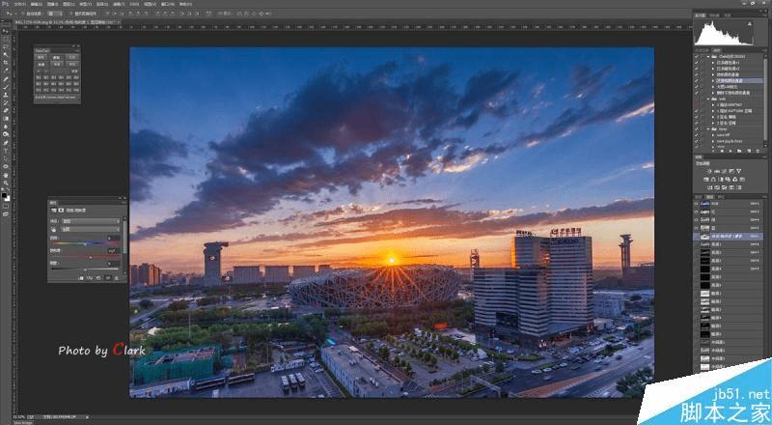
Task: Add a Curves adjustment from Adjustments panel
Action: pyautogui.click(x=724, y=171)
